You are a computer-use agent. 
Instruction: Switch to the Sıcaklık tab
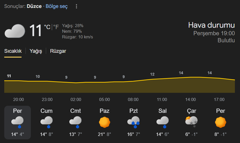[x=13, y=51]
